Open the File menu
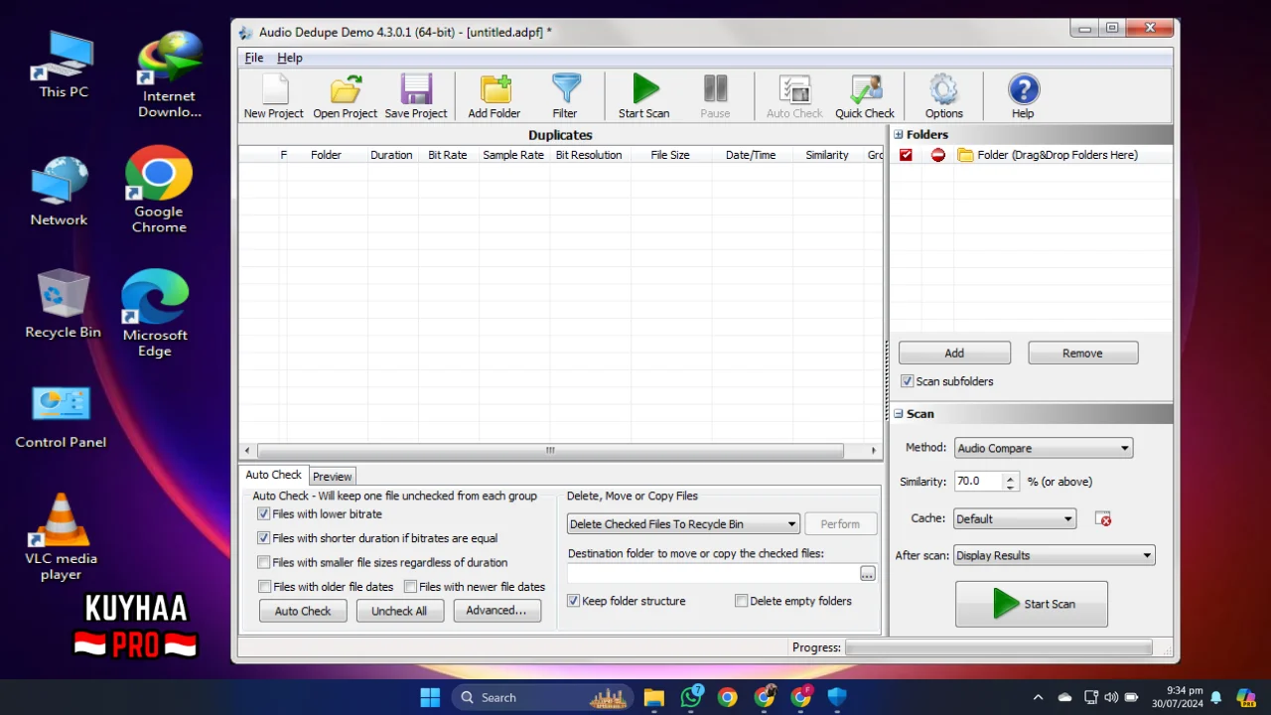The width and height of the screenshot is (1271, 715). point(254,58)
